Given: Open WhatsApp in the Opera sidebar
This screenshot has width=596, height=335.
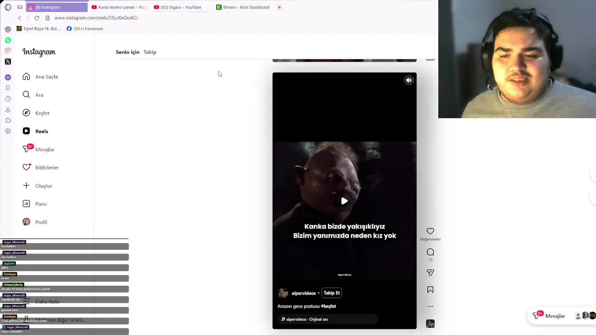Looking at the screenshot, I should coord(8,40).
